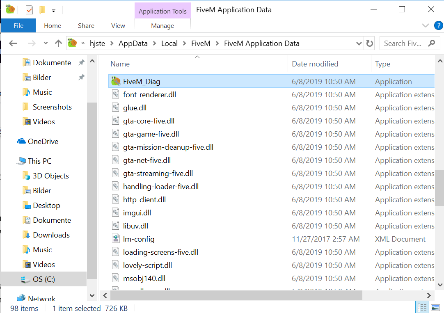
Task: Click FiveM Application Data in address path
Action: [262, 43]
